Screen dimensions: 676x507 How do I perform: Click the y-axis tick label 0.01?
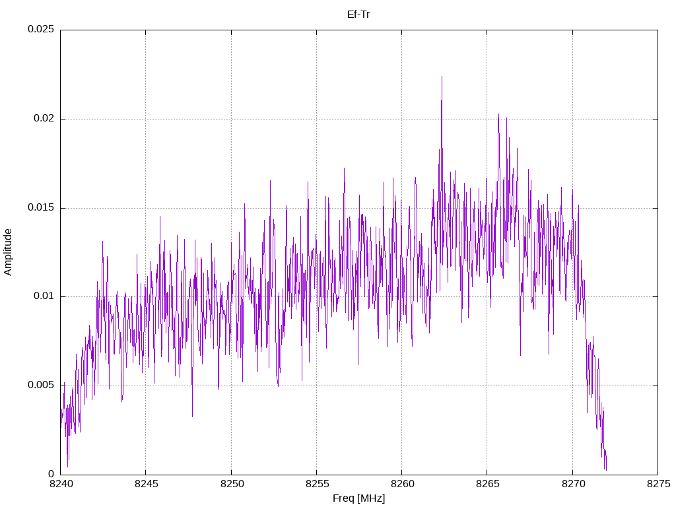44,296
